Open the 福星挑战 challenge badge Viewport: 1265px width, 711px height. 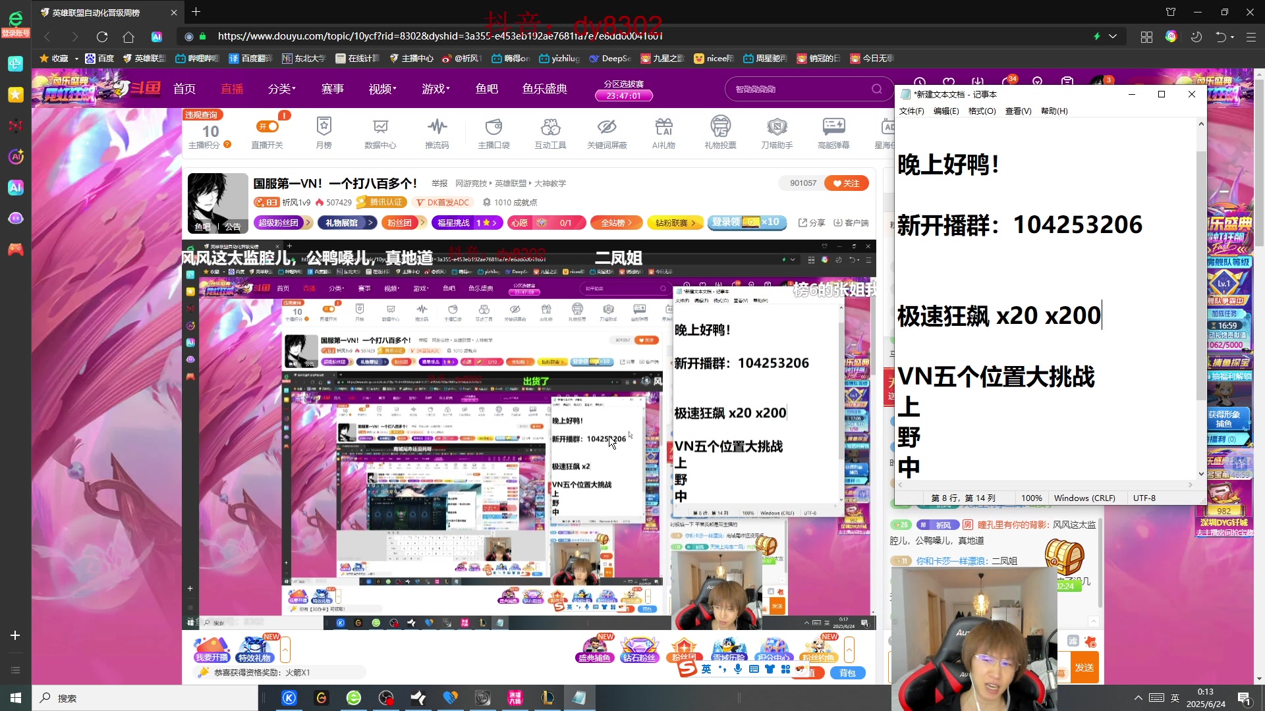[467, 223]
